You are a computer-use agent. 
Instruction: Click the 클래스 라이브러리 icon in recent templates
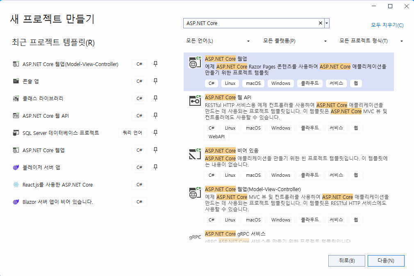(16, 98)
